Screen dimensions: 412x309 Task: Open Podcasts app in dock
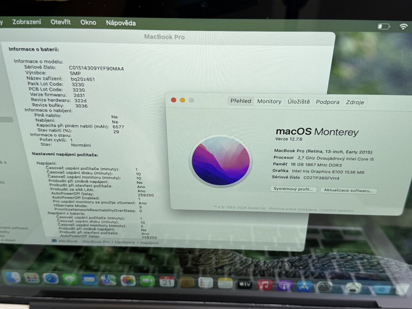tap(284, 286)
